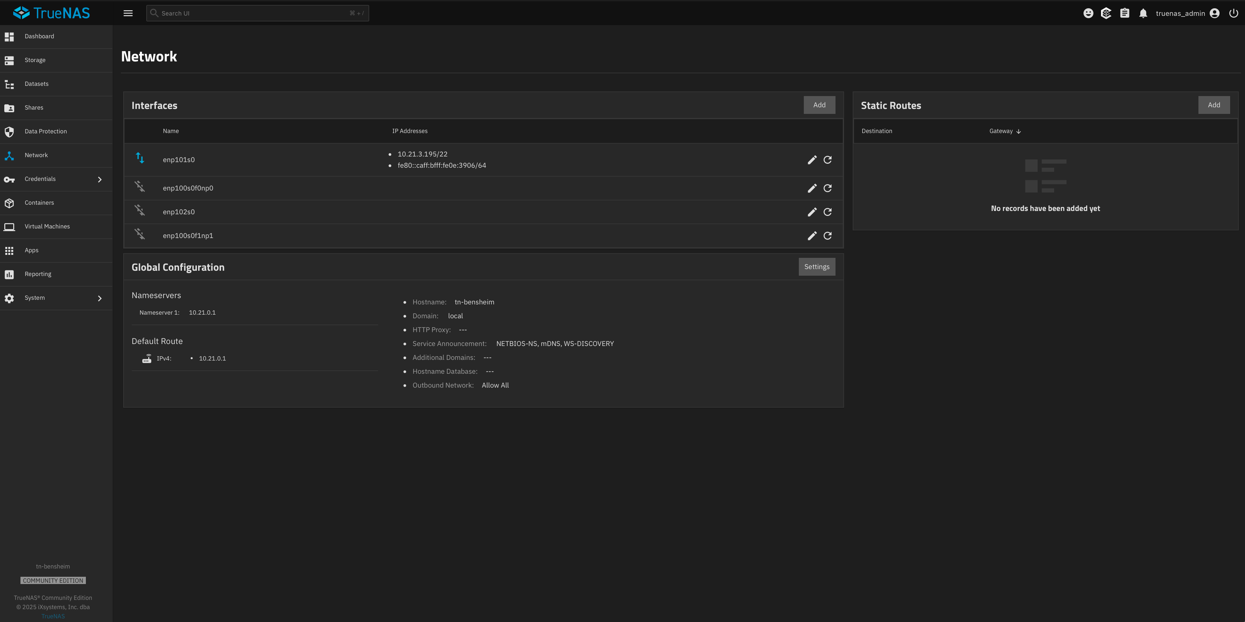Expand the Credentials menu chevron
Screen dimensions: 1245x622
click(99, 179)
